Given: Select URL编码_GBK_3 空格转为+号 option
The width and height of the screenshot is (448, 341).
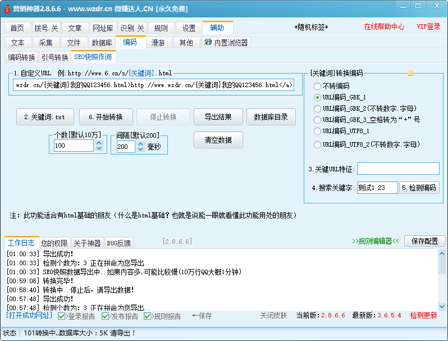Looking at the screenshot, I should tap(318, 120).
